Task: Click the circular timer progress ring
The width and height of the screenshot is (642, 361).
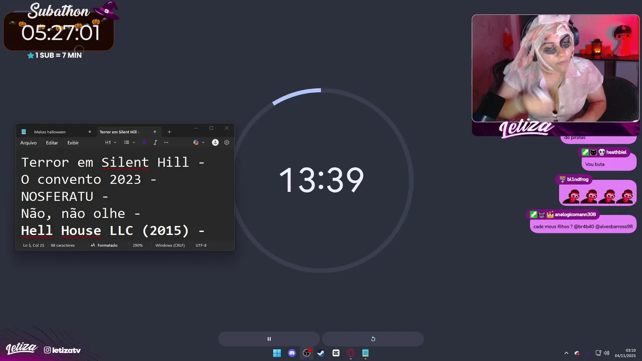Action: coord(321,180)
